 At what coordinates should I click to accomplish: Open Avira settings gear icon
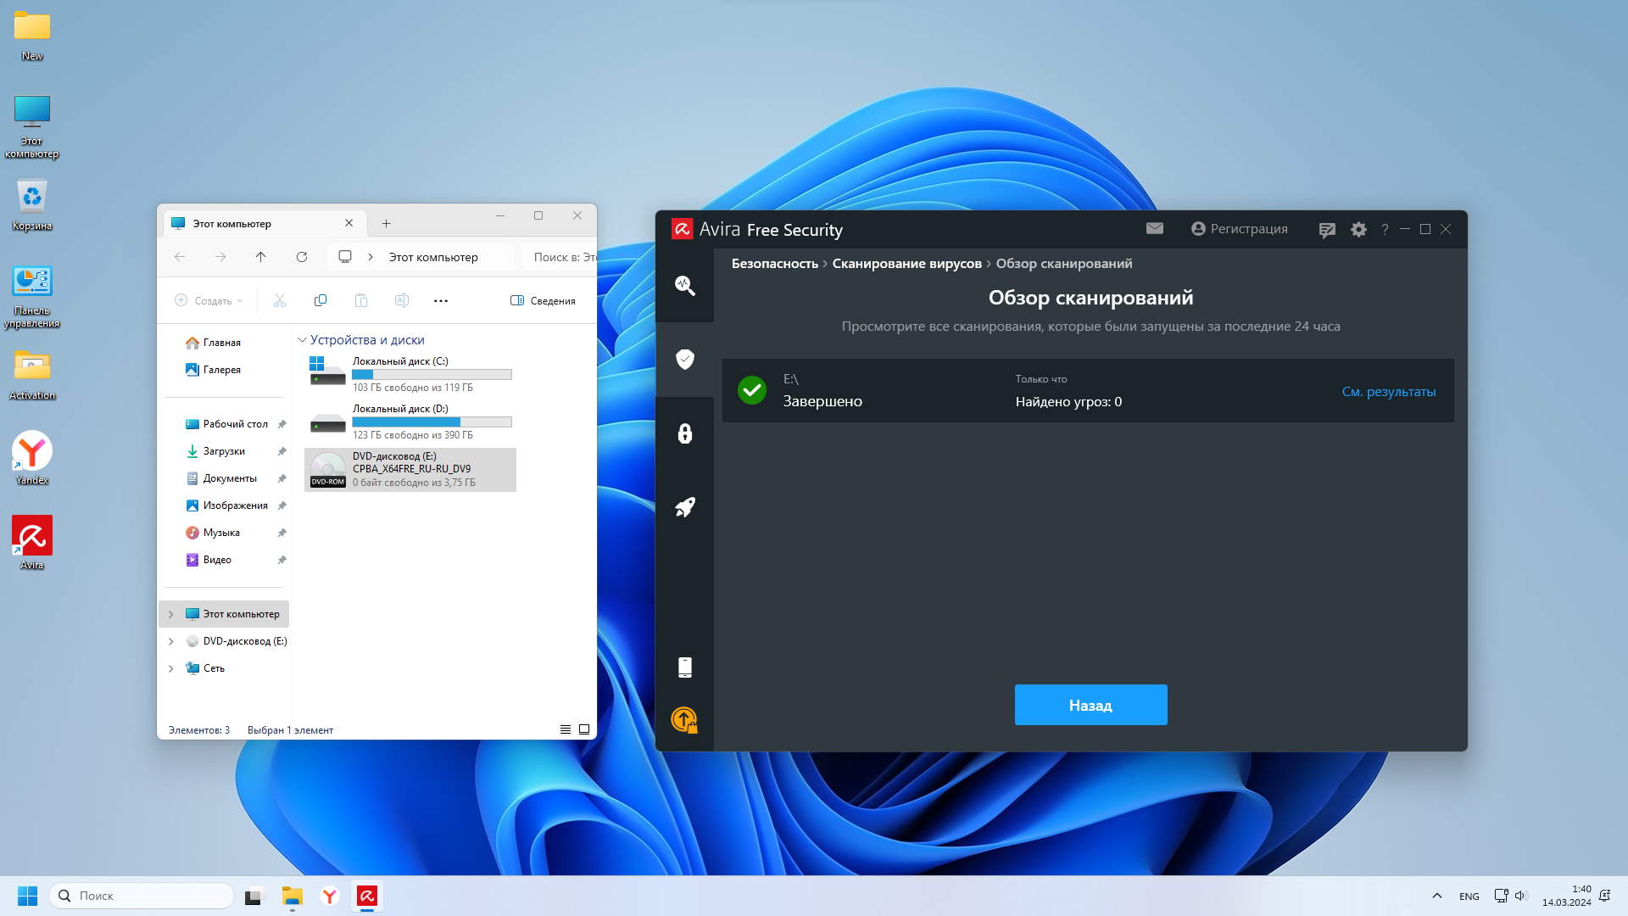point(1358,230)
